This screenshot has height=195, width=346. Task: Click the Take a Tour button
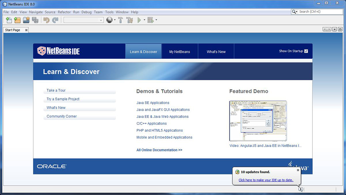[x=80, y=91]
